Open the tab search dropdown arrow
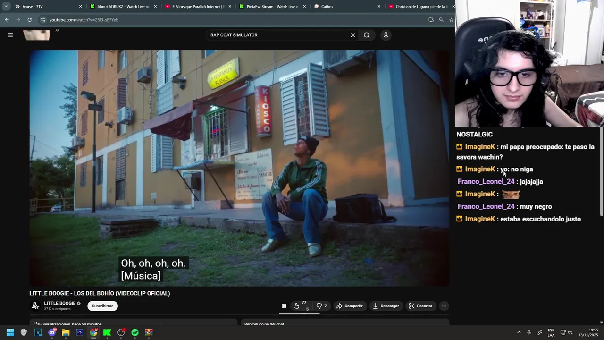 click(6, 7)
